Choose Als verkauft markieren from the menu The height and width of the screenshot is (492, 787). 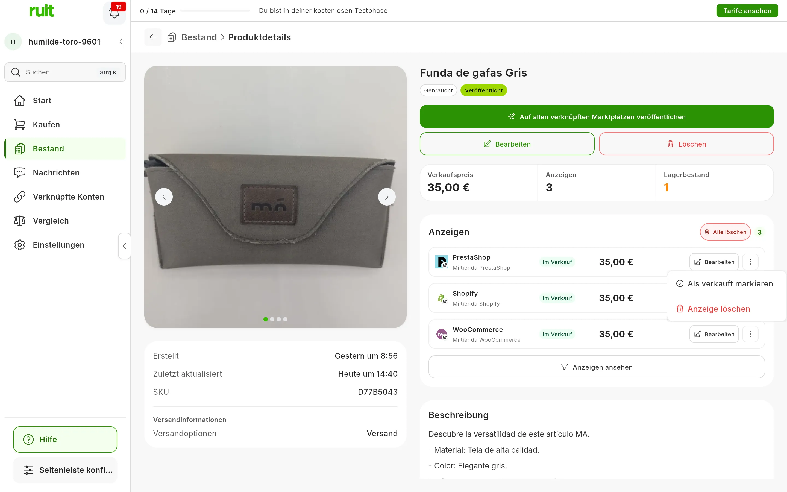(x=727, y=284)
